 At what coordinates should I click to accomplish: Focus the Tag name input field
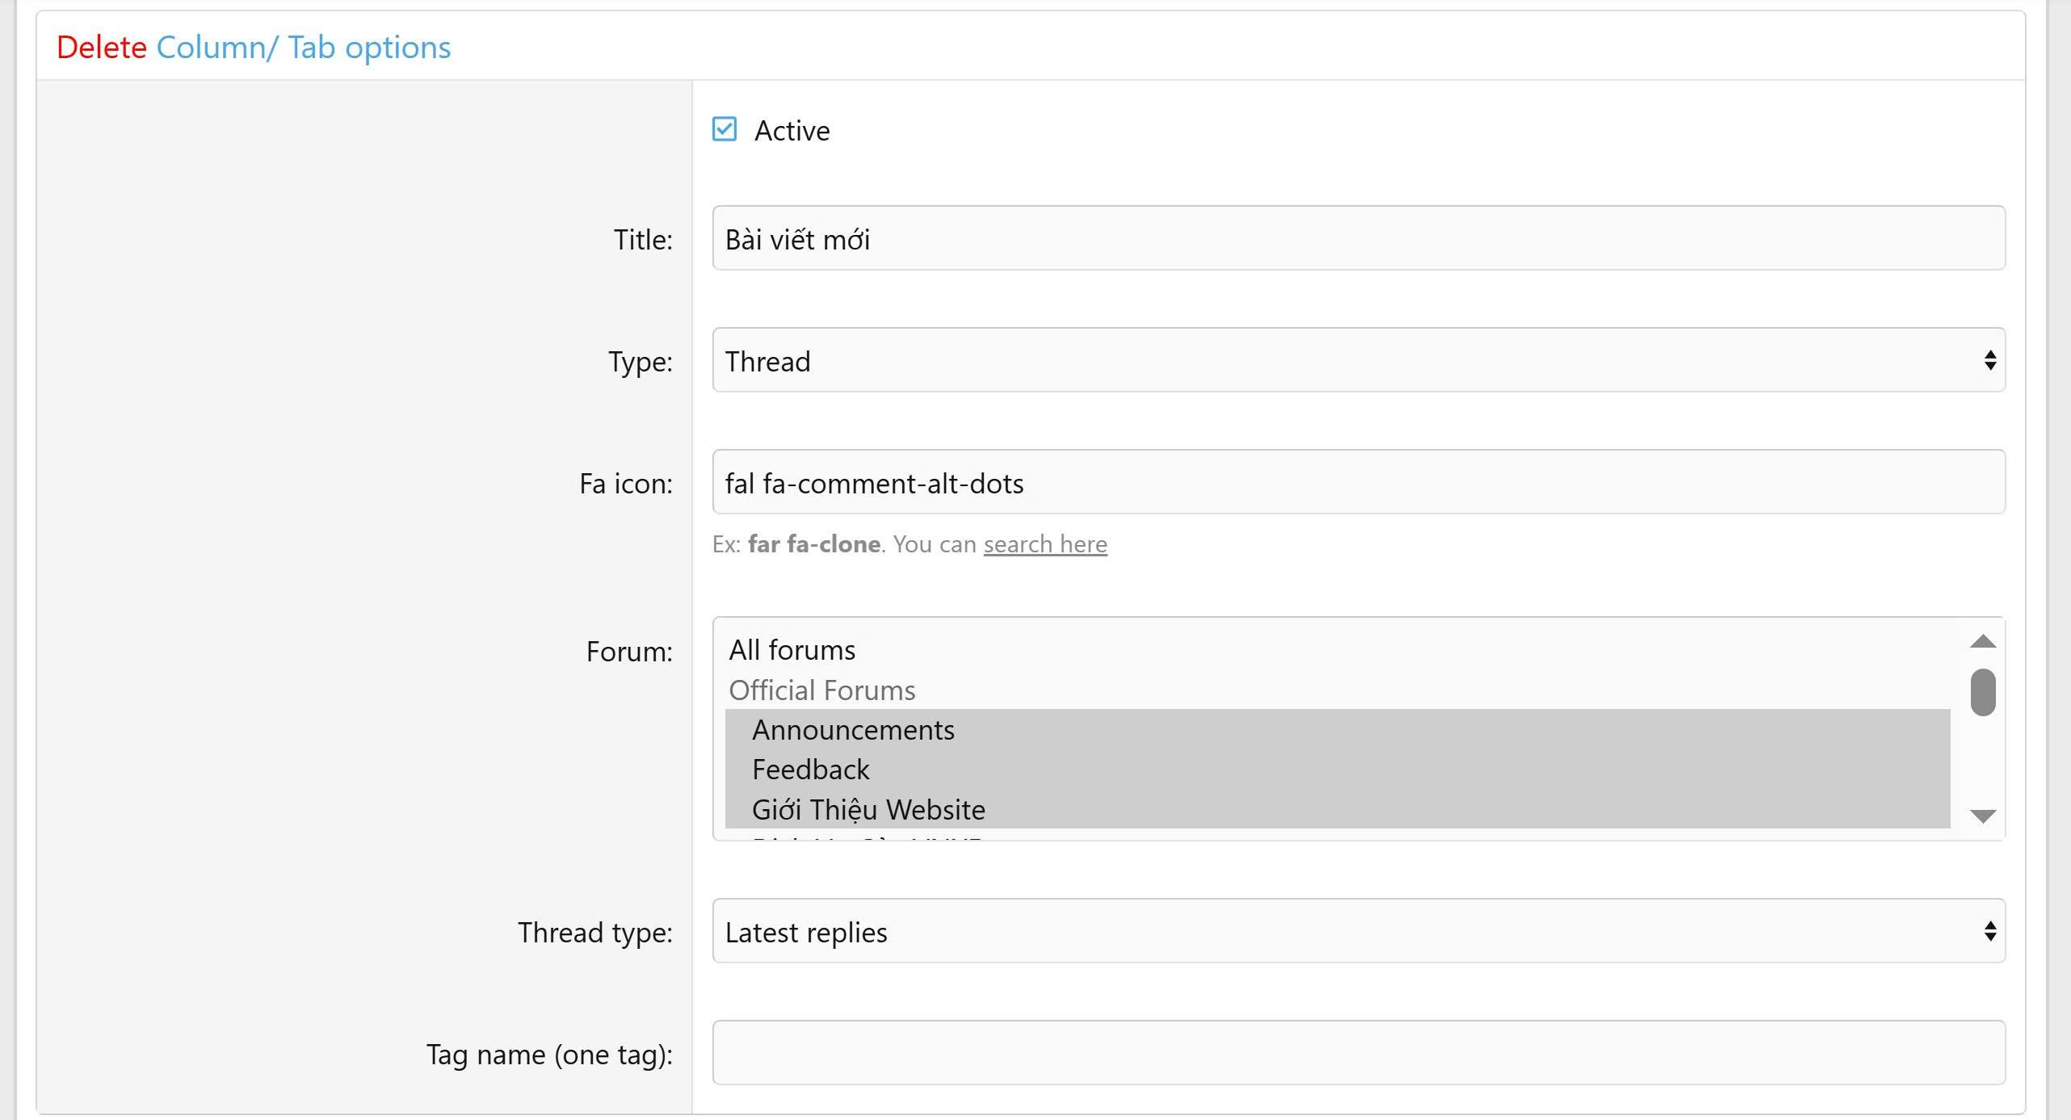coord(1357,1053)
